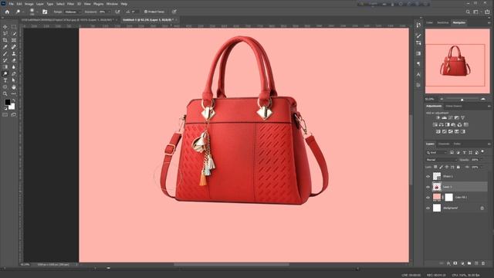494x278 pixels.
Task: Toggle the Protect Tones checkbox
Action: 146,12
